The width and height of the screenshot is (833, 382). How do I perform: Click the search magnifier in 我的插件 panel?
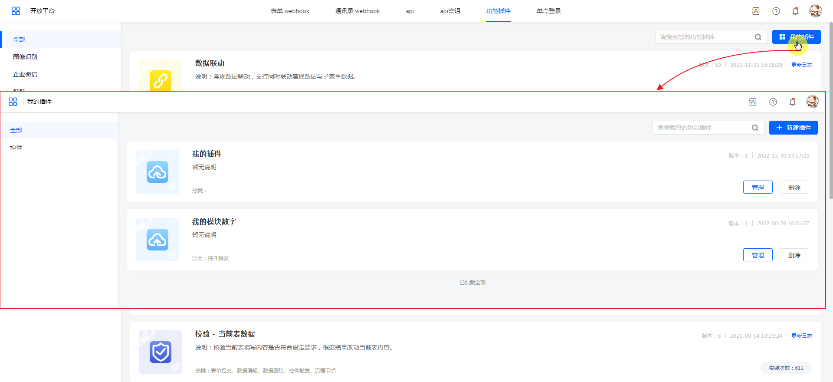click(755, 128)
